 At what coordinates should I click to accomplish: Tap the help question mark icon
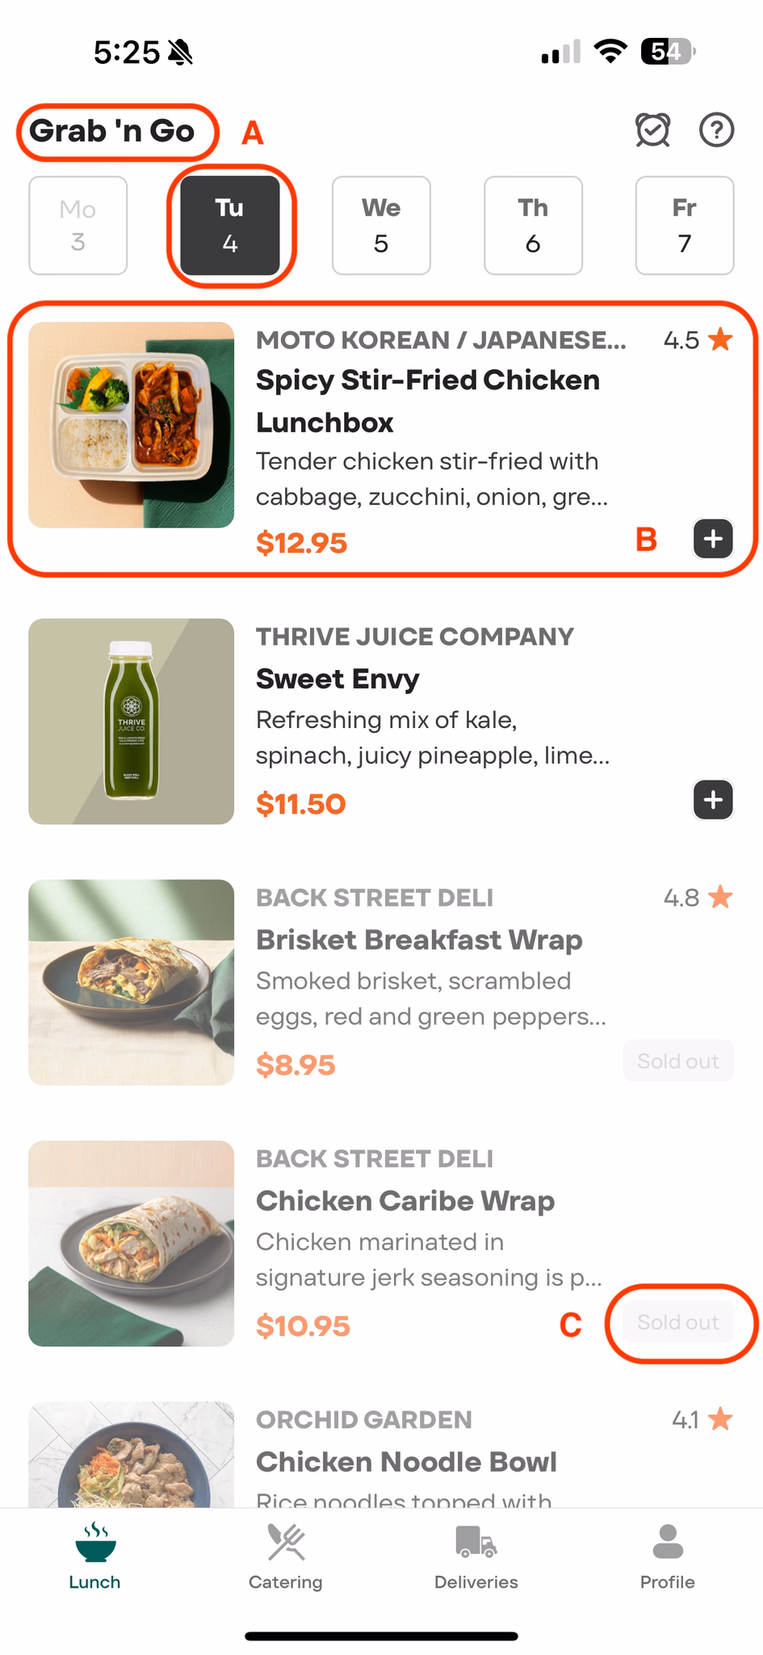point(716,130)
